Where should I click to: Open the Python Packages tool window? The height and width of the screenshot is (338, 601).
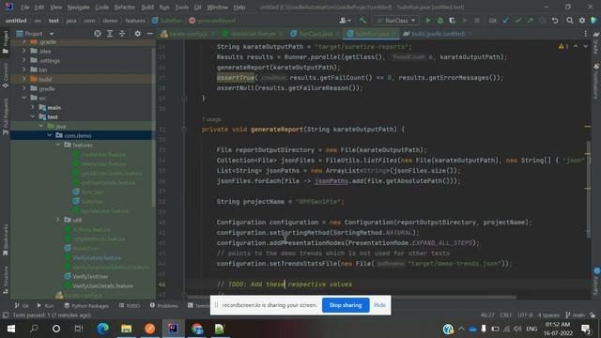86,305
